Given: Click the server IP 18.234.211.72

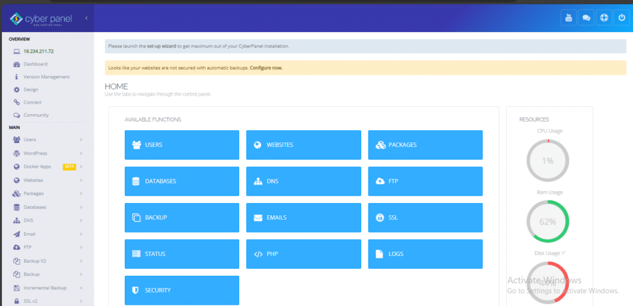Looking at the screenshot, I should click(39, 52).
